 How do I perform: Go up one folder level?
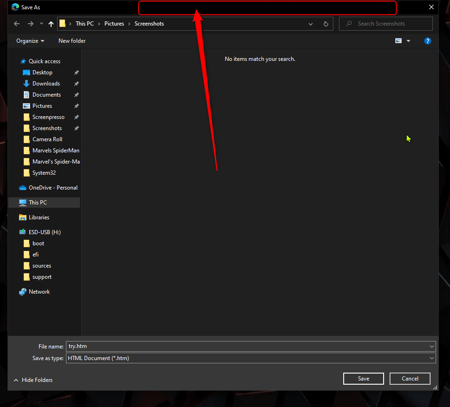(x=51, y=24)
